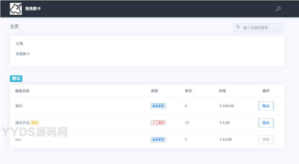Click the 公告 announcement title
The height and width of the screenshot is (164, 299).
19,43
